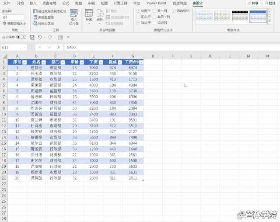Enable the Total Row (汇总行) checkbox
The width and height of the screenshot is (280, 222).
click(139, 17)
